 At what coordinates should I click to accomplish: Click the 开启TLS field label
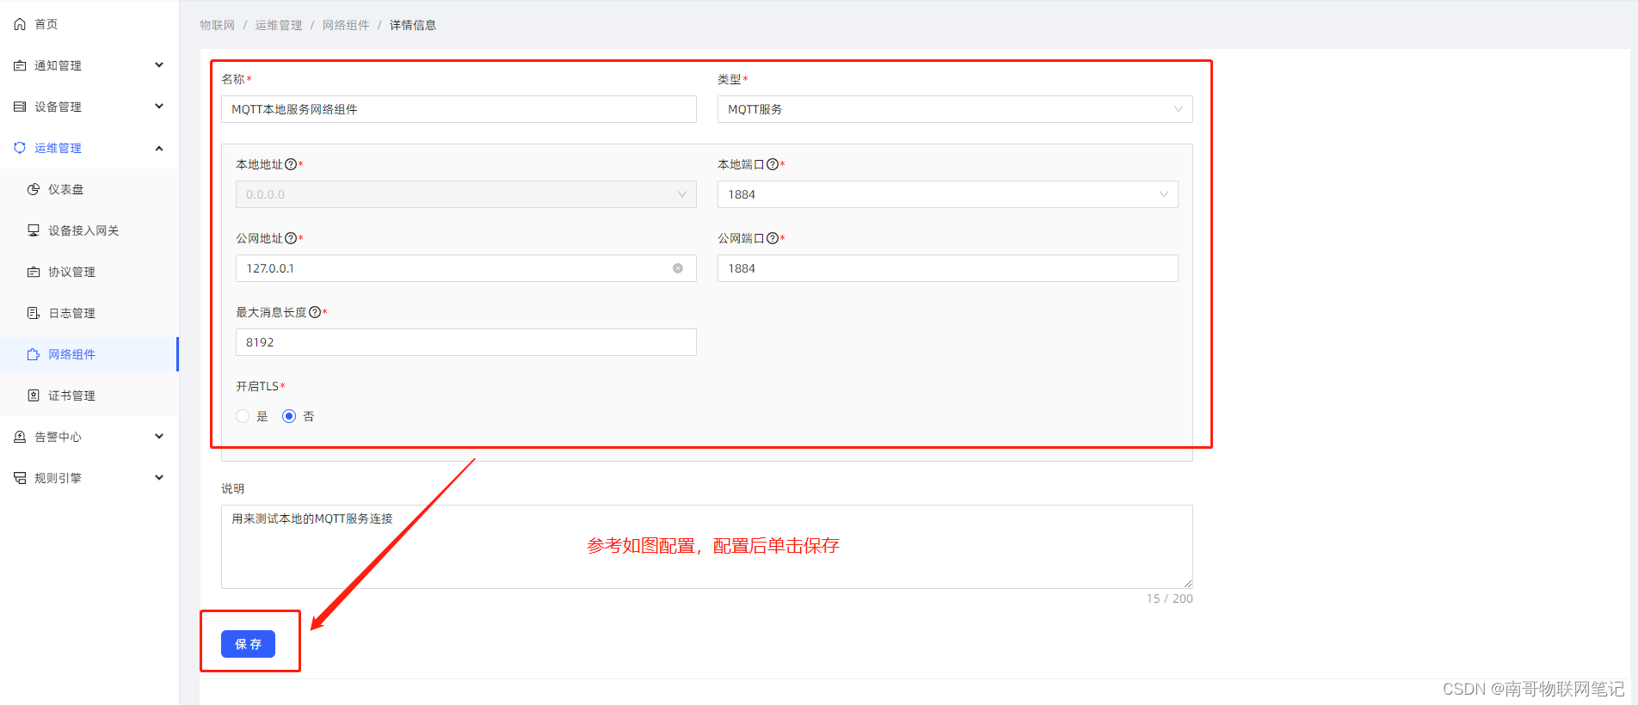click(257, 386)
